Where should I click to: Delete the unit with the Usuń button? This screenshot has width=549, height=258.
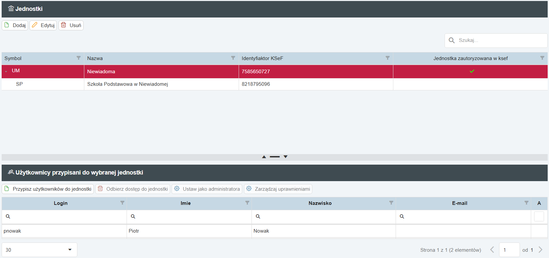[71, 25]
